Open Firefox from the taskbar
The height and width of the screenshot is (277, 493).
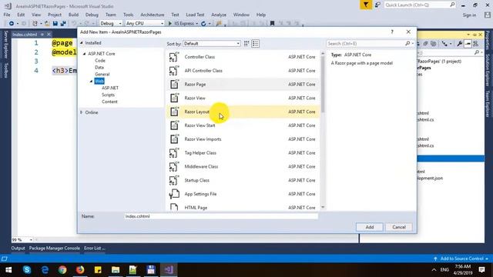click(80, 269)
